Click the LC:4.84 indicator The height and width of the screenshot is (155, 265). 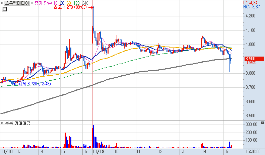250,3
